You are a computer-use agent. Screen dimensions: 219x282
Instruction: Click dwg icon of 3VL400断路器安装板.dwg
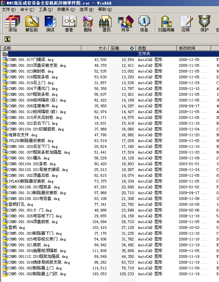tap(5, 181)
